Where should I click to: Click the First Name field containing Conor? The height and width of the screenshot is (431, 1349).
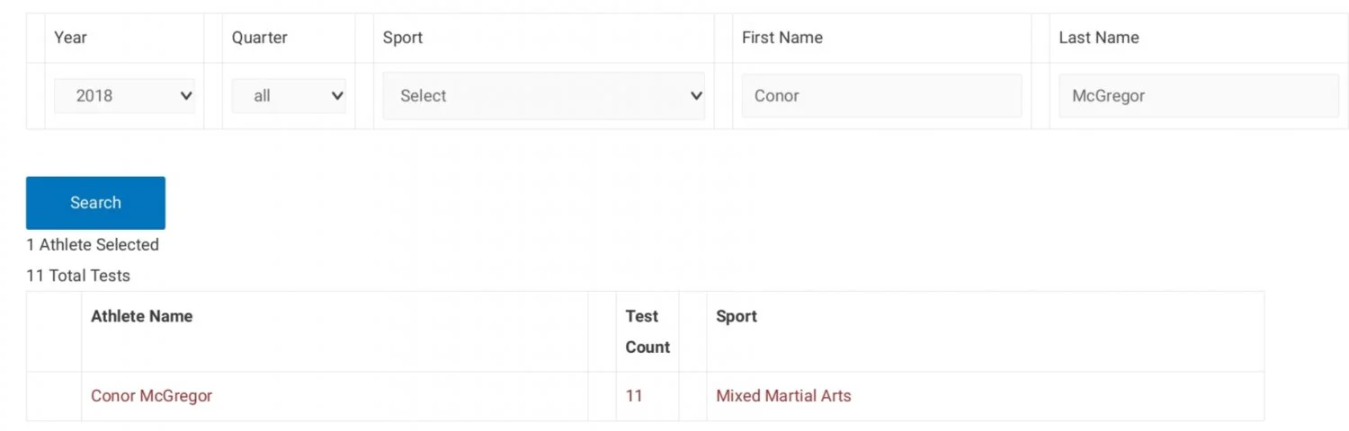880,95
